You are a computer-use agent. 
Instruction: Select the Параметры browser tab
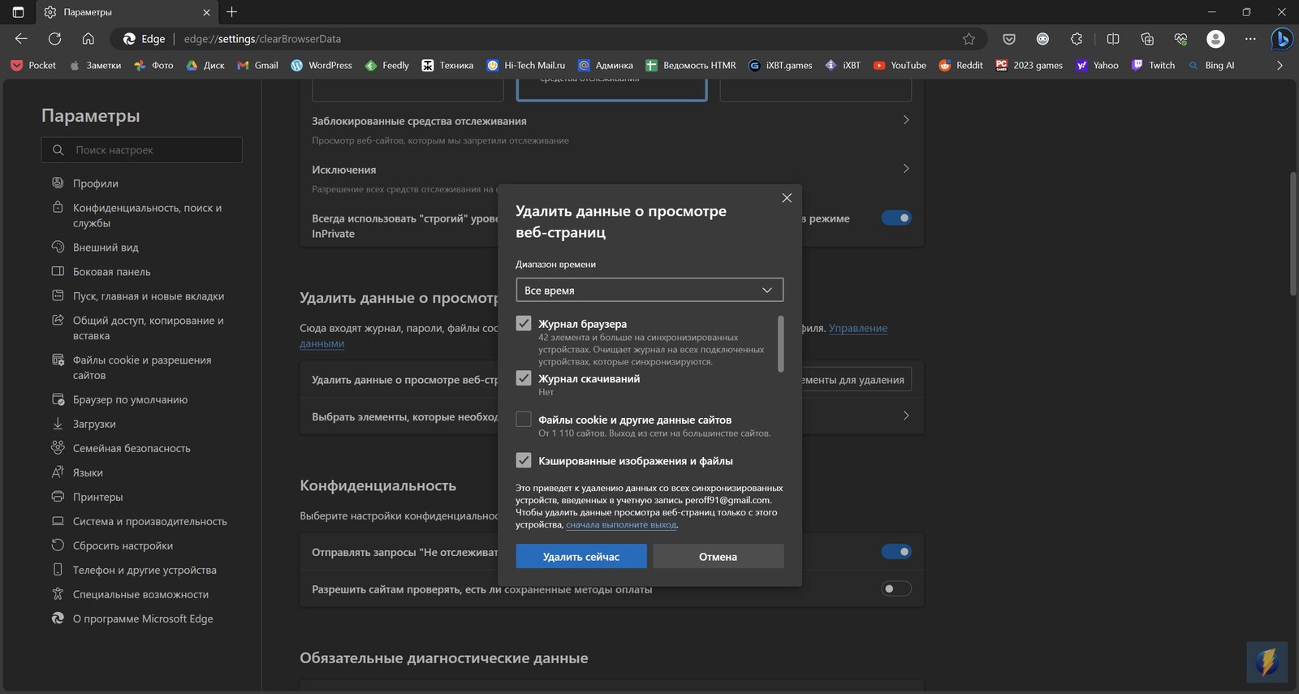[126, 12]
